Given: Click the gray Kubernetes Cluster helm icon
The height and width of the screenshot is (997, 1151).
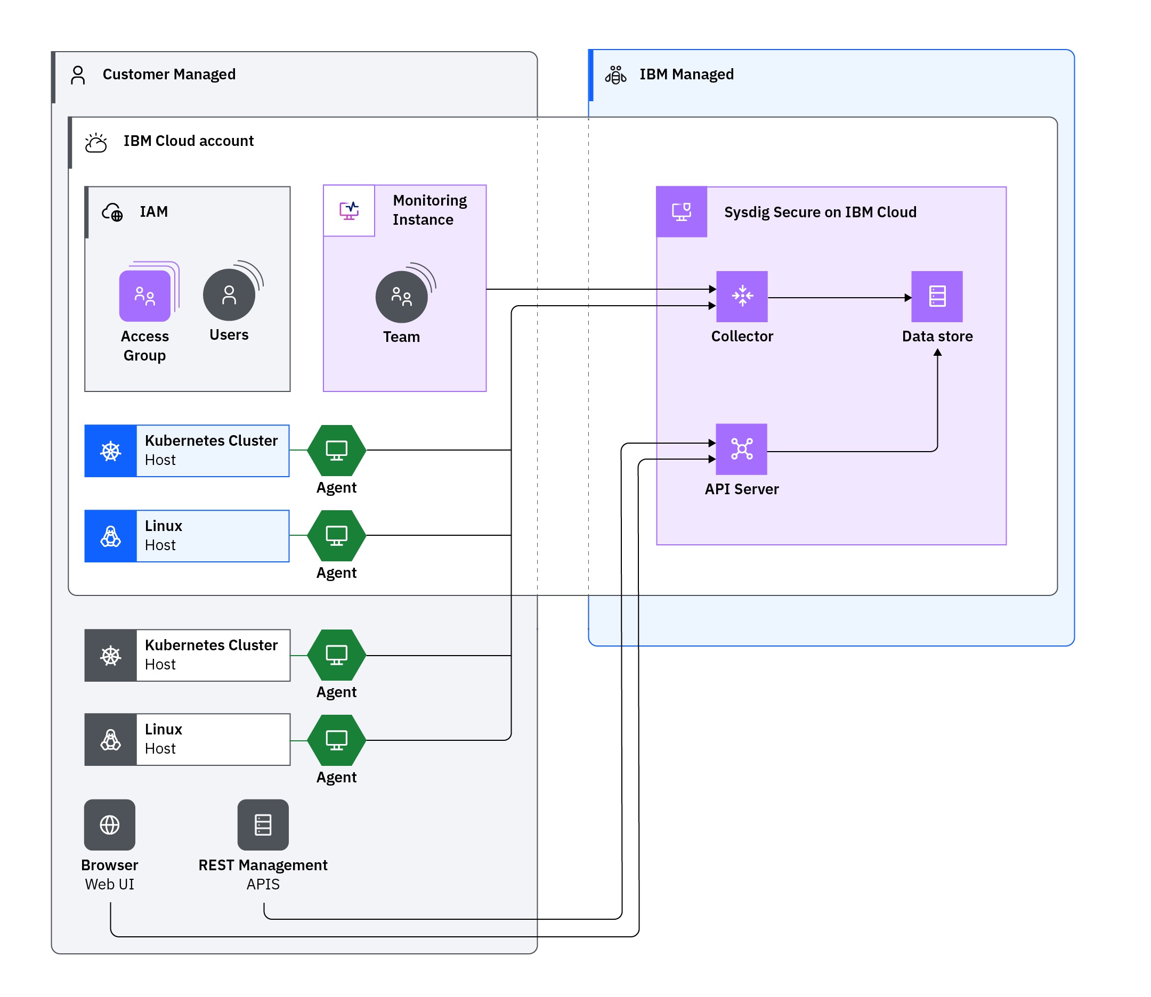Looking at the screenshot, I should click(111, 656).
